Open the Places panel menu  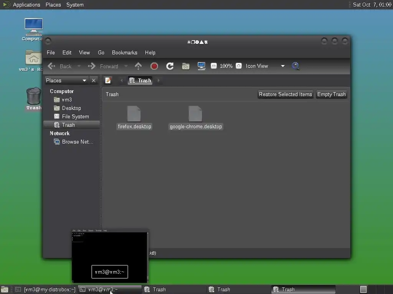click(x=53, y=5)
